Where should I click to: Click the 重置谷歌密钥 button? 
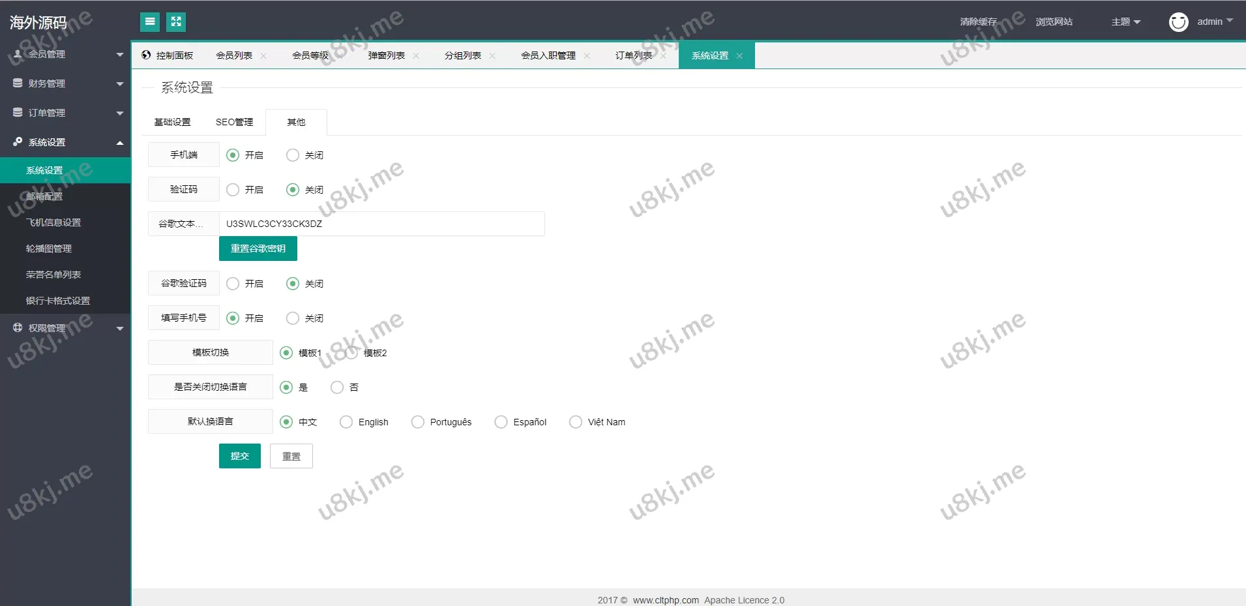click(x=258, y=248)
